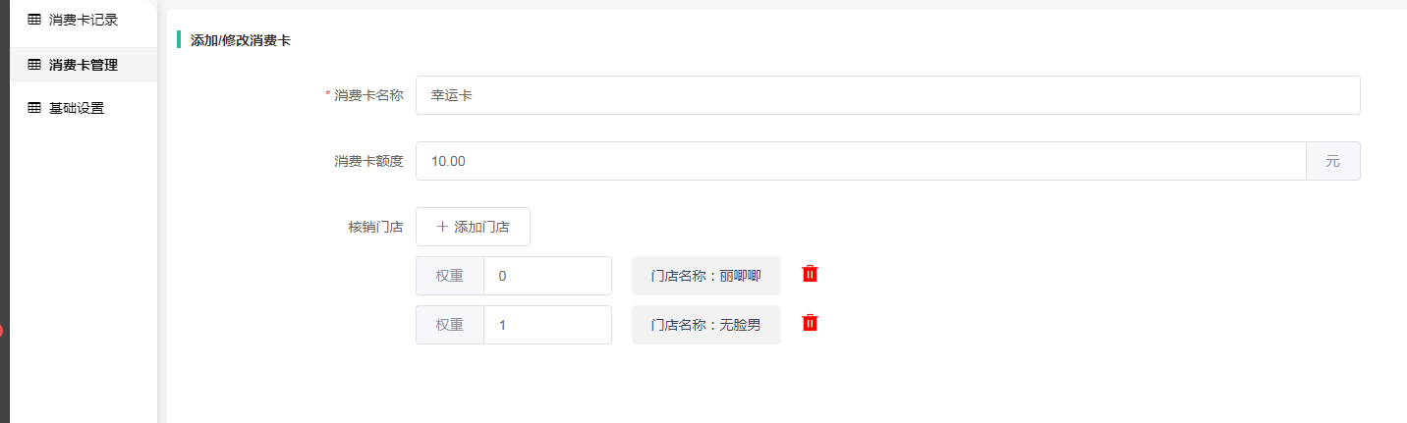This screenshot has width=1407, height=423.
Task: Delete the 丽唧唧 store with its trash icon
Action: [x=810, y=274]
